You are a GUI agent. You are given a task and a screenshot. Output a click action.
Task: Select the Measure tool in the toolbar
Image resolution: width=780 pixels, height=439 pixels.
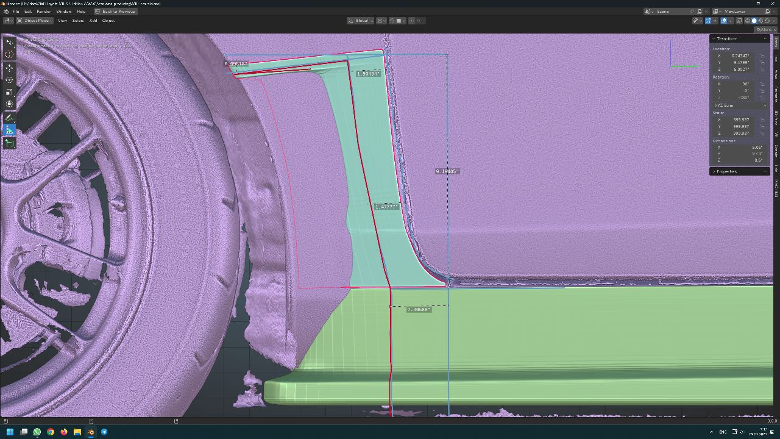[9, 130]
